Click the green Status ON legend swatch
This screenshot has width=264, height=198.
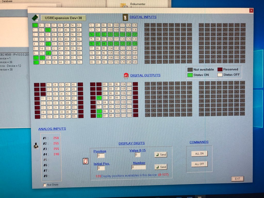(190, 75)
